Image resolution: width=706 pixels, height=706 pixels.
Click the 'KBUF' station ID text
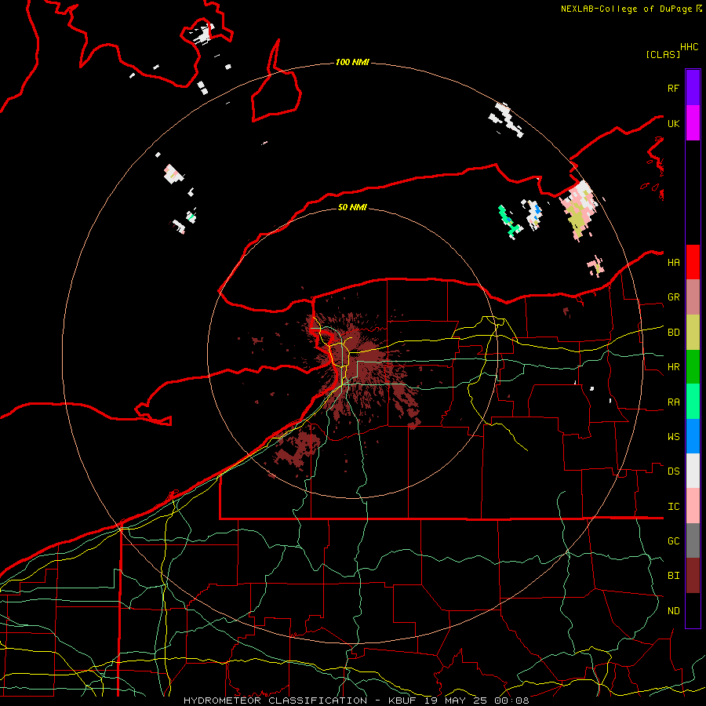coord(403,701)
